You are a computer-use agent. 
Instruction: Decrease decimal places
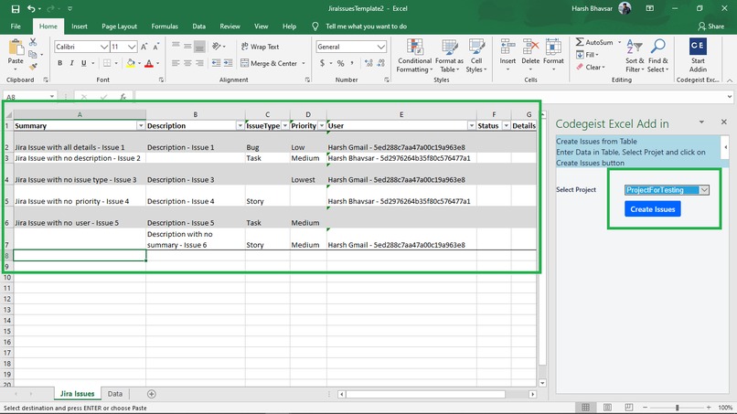point(380,63)
